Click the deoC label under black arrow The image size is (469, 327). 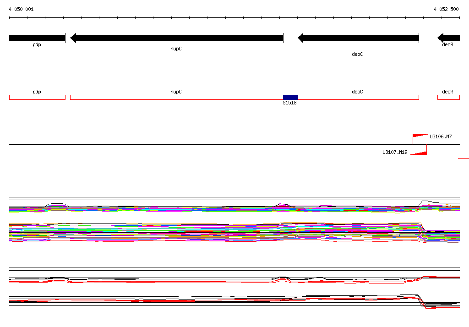point(357,54)
